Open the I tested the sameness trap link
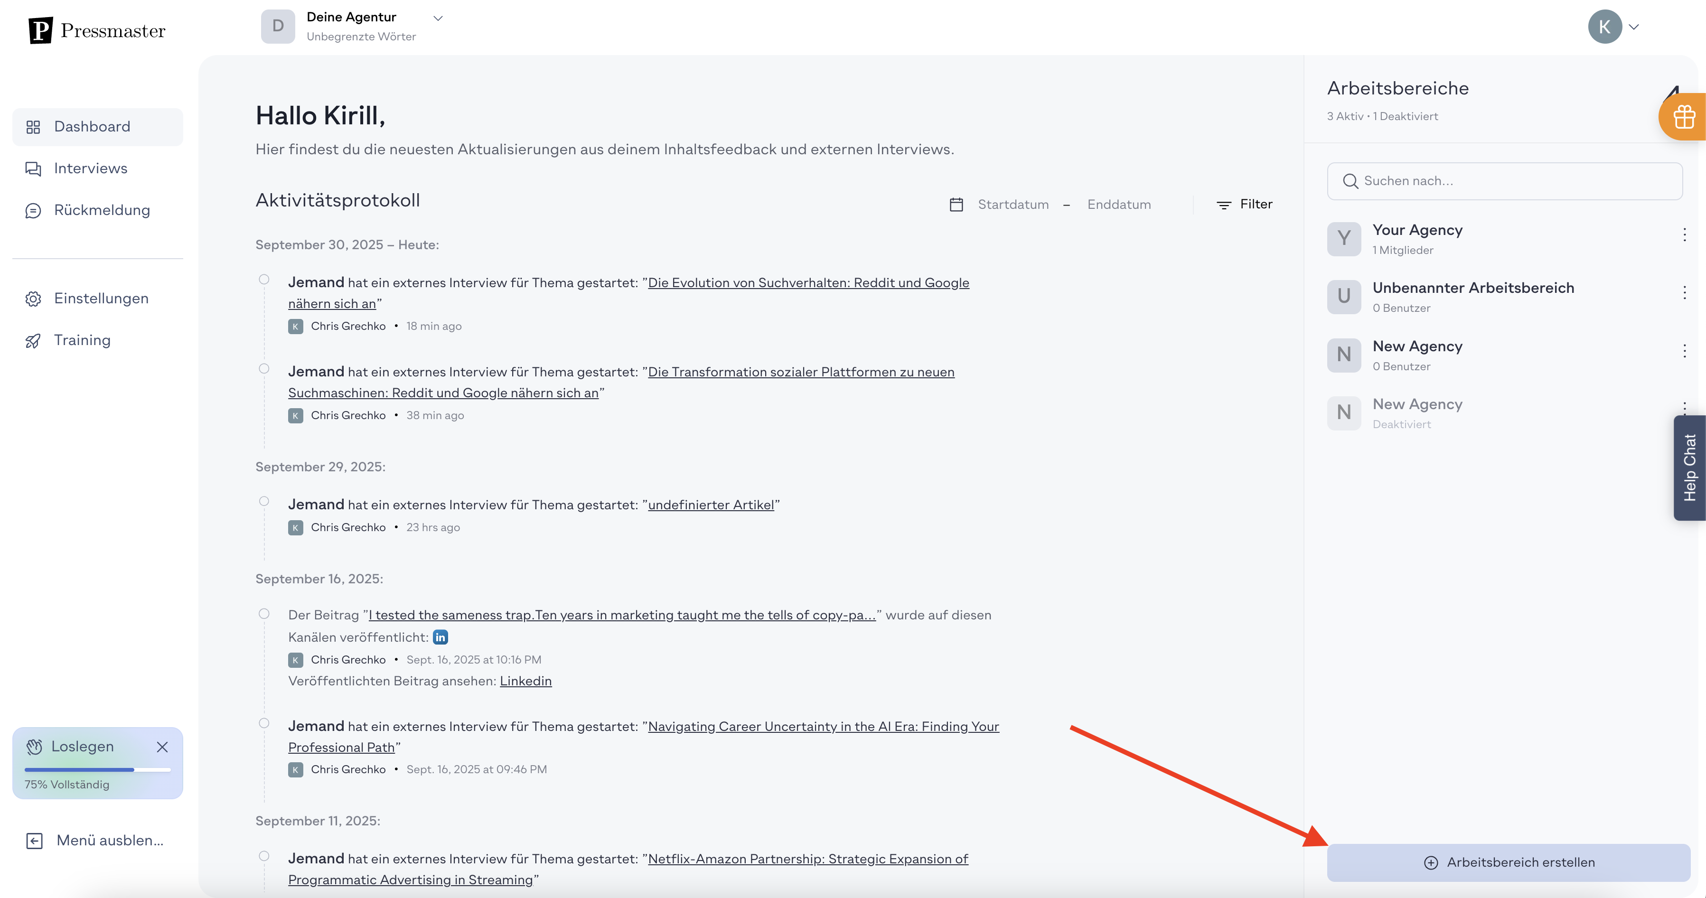Viewport: 1706px width, 898px height. point(622,615)
